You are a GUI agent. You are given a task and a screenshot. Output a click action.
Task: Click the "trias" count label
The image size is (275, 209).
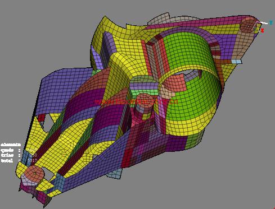[x=7, y=155]
